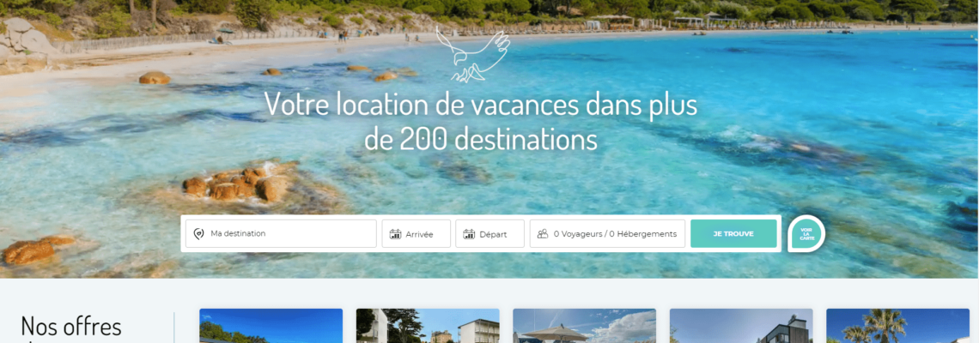Click the orange rocks in hero image
The height and width of the screenshot is (343, 979).
236,184
